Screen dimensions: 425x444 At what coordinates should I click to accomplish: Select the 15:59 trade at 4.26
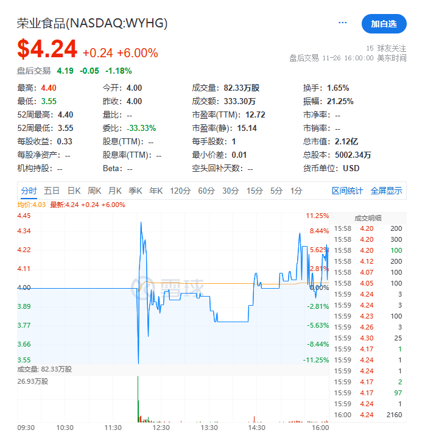(368, 327)
